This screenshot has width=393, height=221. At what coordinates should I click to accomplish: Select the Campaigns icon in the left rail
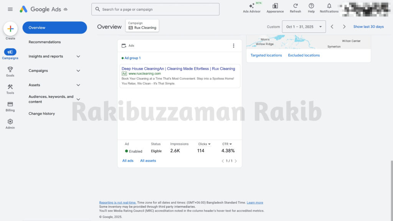pos(10,52)
